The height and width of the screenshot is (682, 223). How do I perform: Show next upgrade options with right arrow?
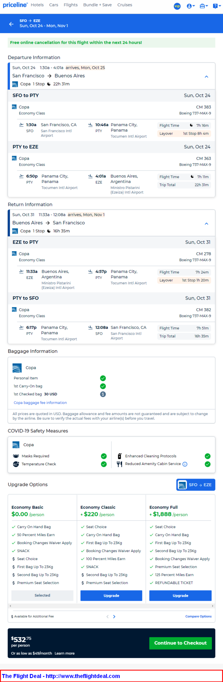tap(114, 617)
